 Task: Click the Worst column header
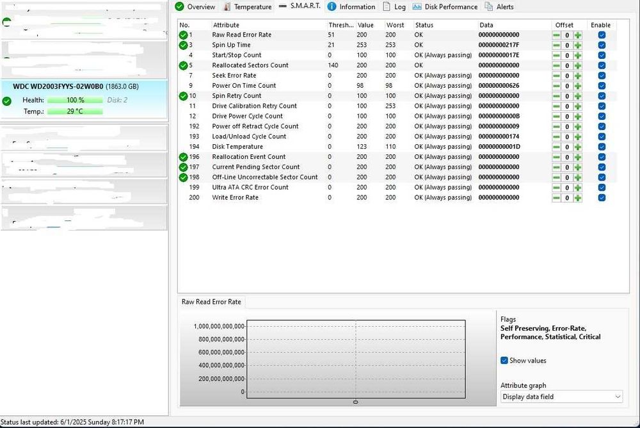click(x=398, y=25)
